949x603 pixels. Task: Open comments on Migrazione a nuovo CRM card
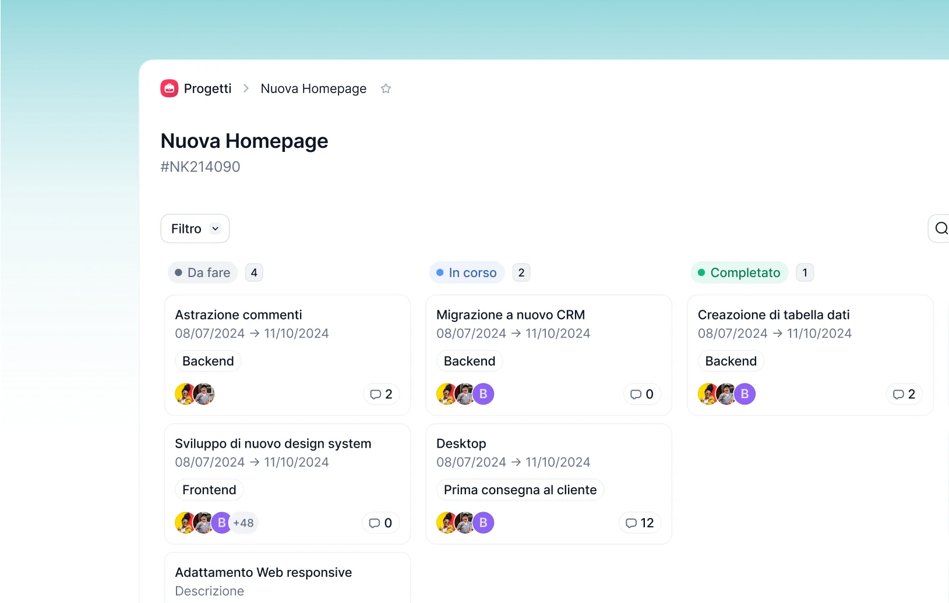click(x=642, y=394)
